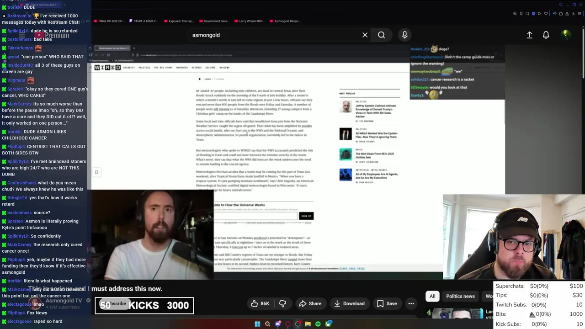Screen dimensions: 585x329
Task: Click the snapshot capture toolbar icon
Action: pyautogui.click(x=527, y=14)
